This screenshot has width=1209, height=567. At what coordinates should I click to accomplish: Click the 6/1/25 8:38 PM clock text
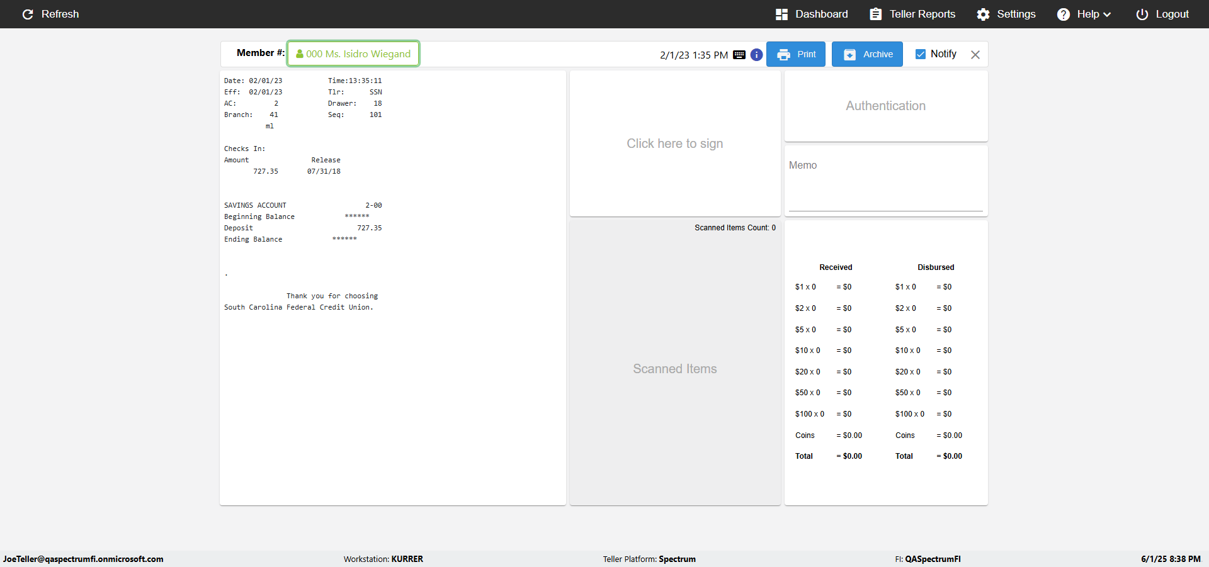click(1171, 559)
